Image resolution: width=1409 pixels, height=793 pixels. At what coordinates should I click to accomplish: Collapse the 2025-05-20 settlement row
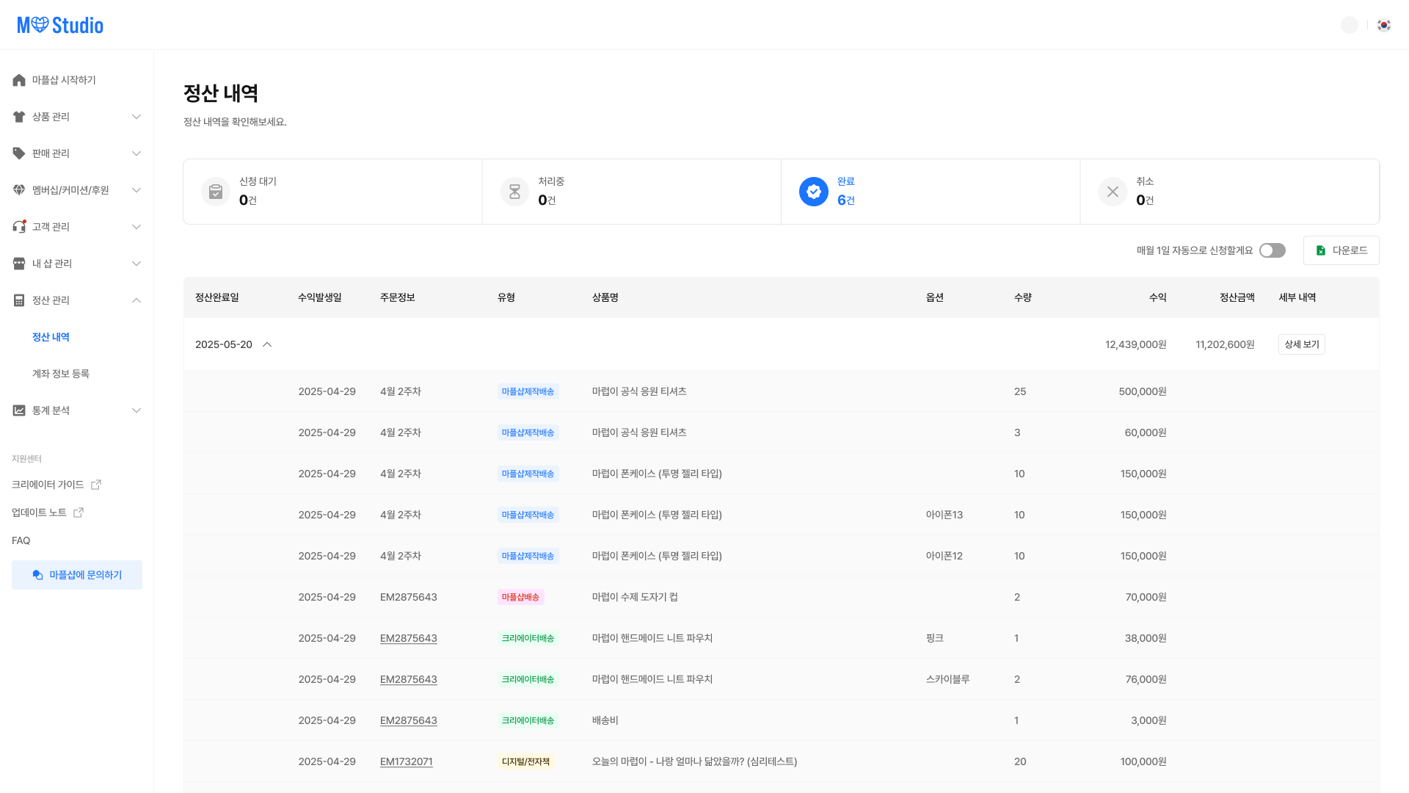tap(267, 344)
